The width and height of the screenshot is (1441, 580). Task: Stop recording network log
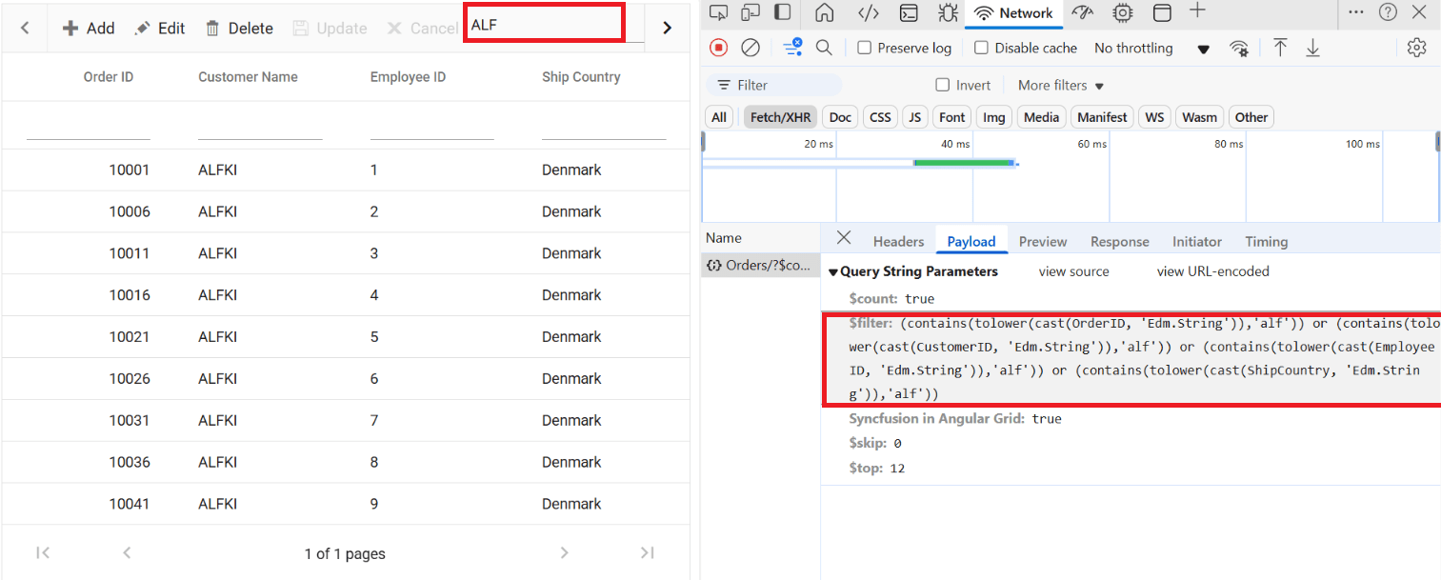tap(719, 48)
